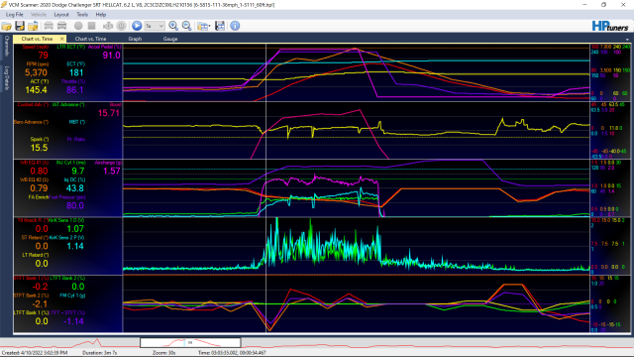
Task: Select the WB EQ value 0.79
Action: pos(39,188)
